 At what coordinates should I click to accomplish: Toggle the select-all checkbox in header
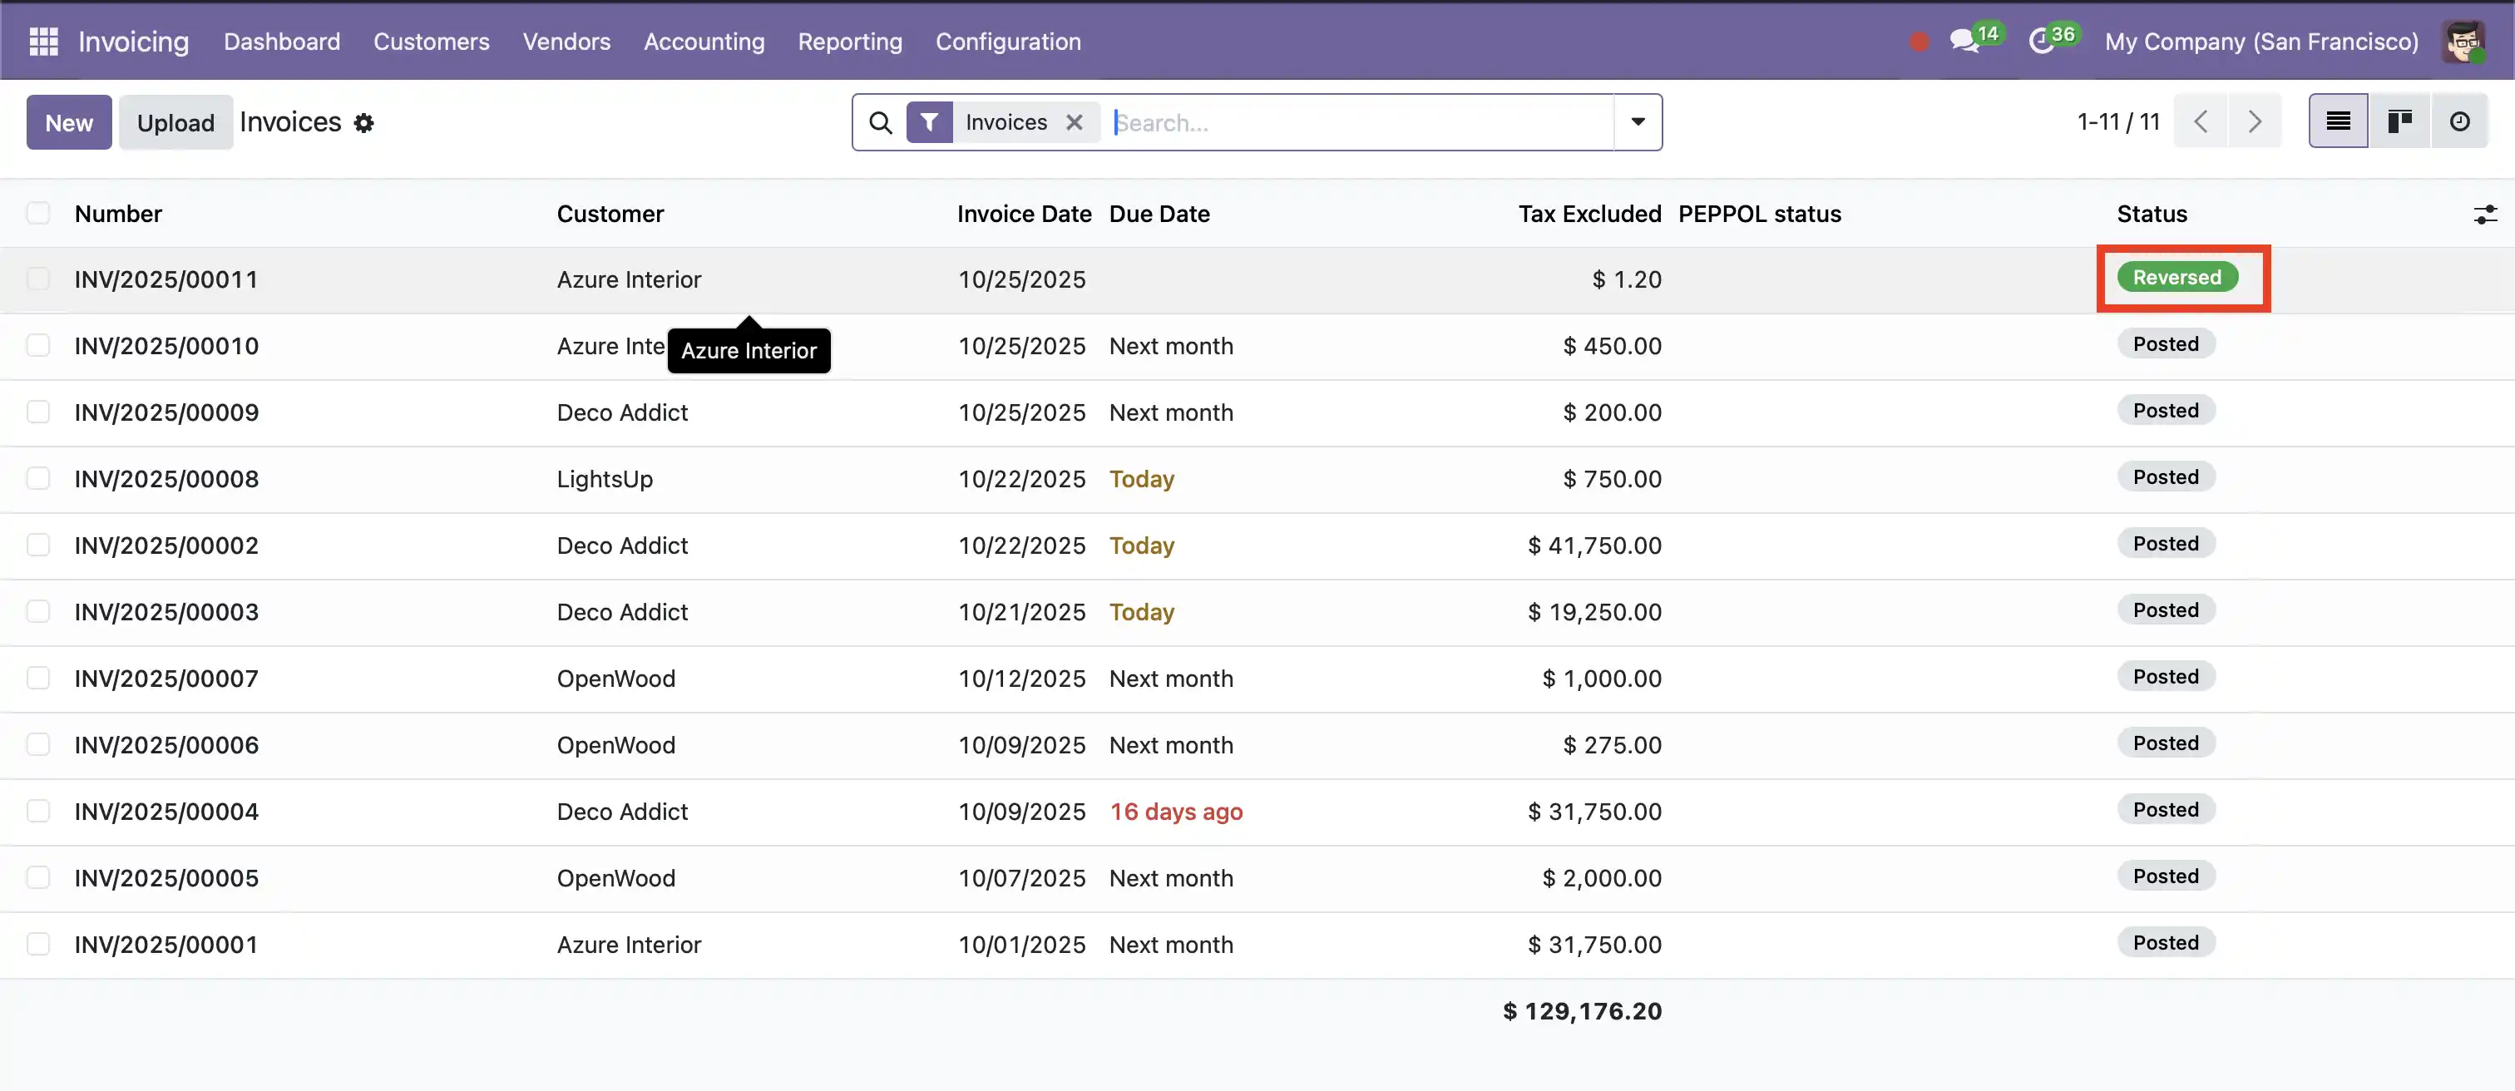tap(38, 214)
